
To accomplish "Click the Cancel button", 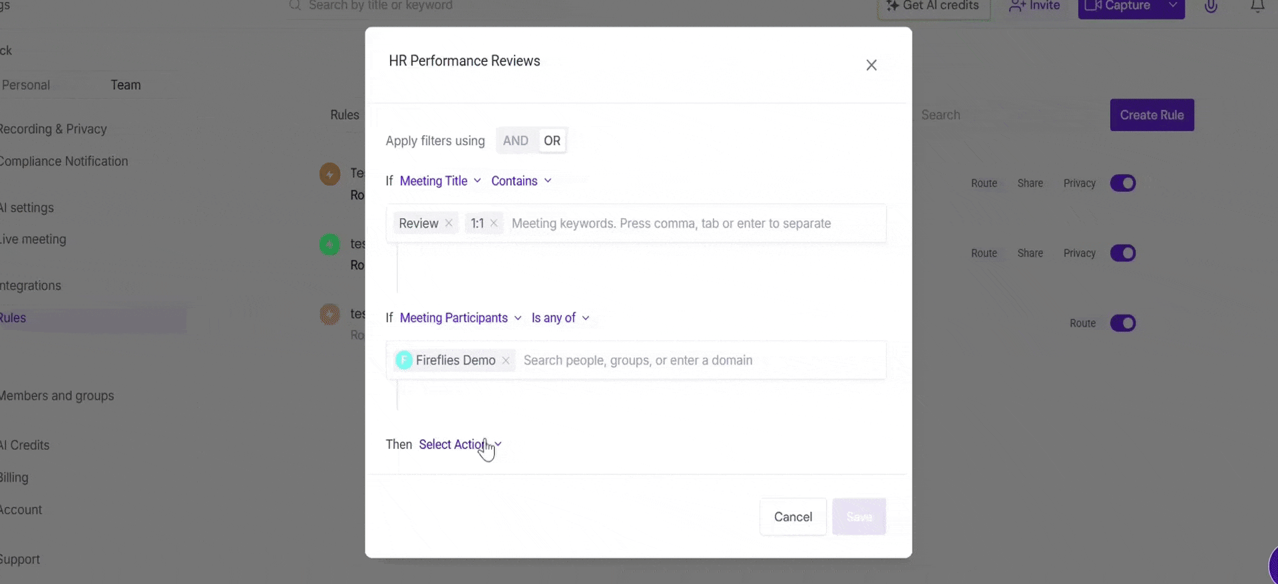I will (x=793, y=517).
